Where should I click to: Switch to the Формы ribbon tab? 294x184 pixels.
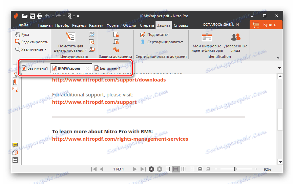pyautogui.click(x=113, y=25)
